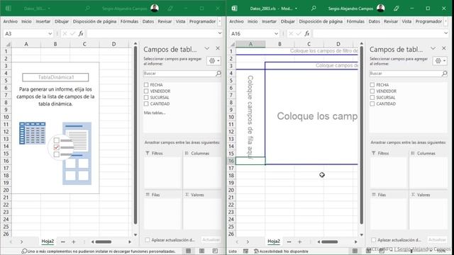Close the Campos de tabla pane in Datos_365
Image resolution: width=454 pixels, height=255 pixels.
(x=218, y=48)
